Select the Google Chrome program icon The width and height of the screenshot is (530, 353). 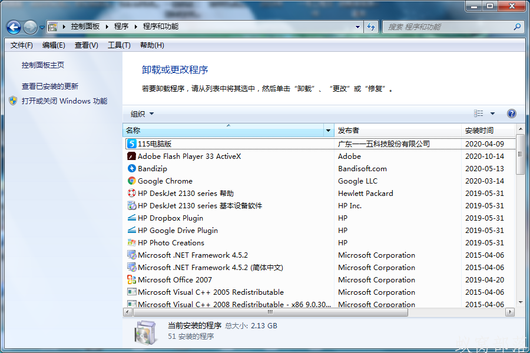point(132,181)
